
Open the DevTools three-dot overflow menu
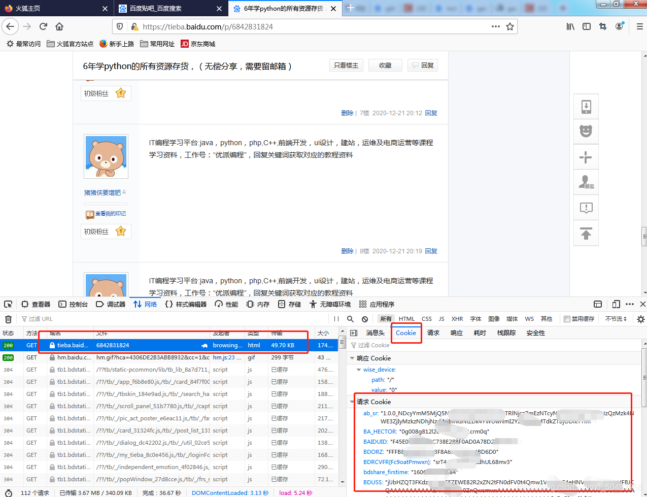click(x=629, y=304)
